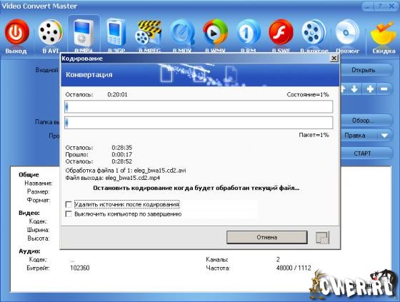Click the 'Видео:' section heading
This screenshot has width=400, height=302.
click(29, 213)
